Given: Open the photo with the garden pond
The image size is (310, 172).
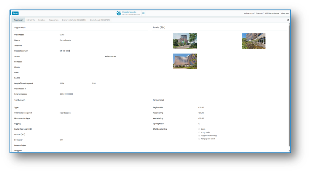Looking at the screenshot, I should point(254,41).
